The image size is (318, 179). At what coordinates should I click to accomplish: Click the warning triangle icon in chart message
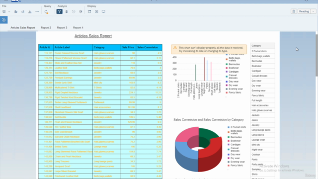pyautogui.click(x=175, y=48)
